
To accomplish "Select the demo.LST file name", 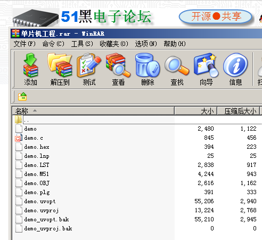I will point(37,165).
